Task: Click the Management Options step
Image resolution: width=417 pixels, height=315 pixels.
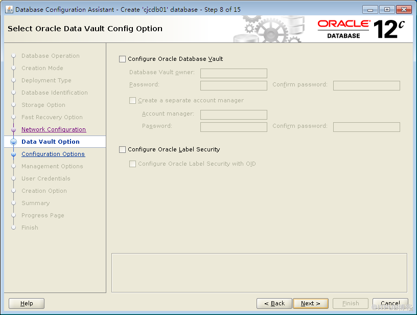Action: pyautogui.click(x=52, y=166)
